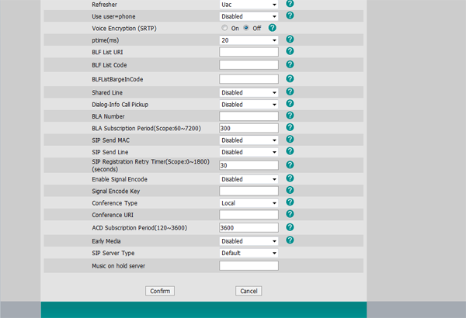Open help icon for Signal Encode Key
This screenshot has height=318, width=466.
[290, 190]
